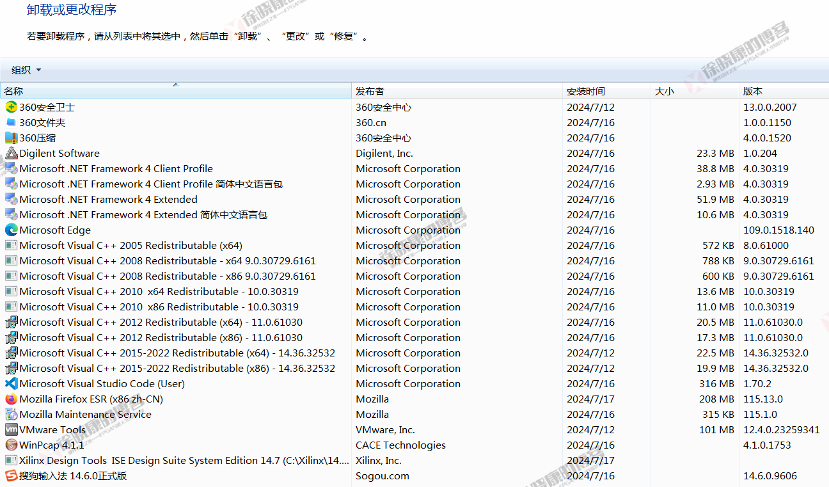Select the Digilent Software entry name
The image size is (829, 487).
click(x=59, y=153)
